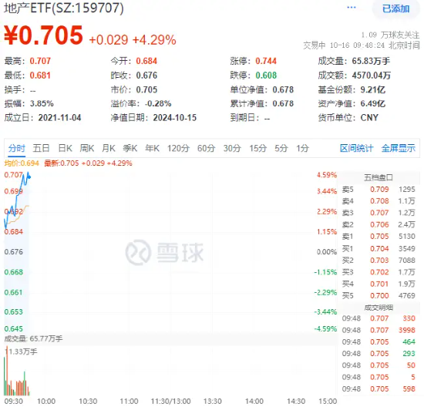Click the 溢价率 value -0.28%
The width and height of the screenshot is (424, 407).
coord(158,103)
